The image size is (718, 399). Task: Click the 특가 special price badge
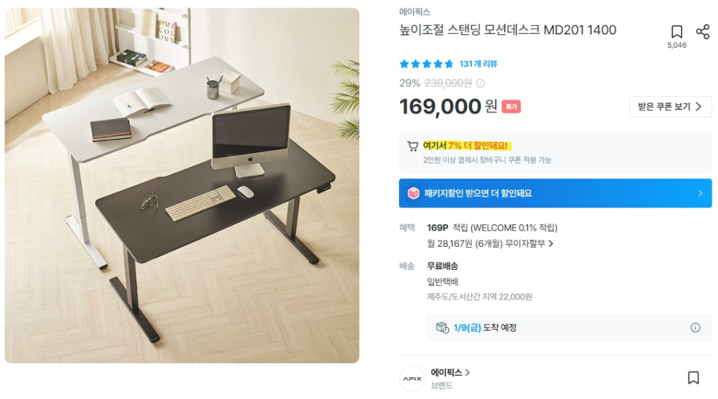point(511,107)
